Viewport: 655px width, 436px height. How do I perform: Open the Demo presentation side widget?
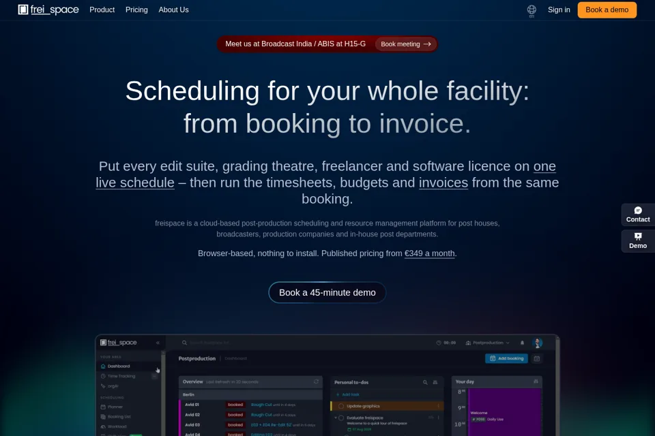pos(638,240)
